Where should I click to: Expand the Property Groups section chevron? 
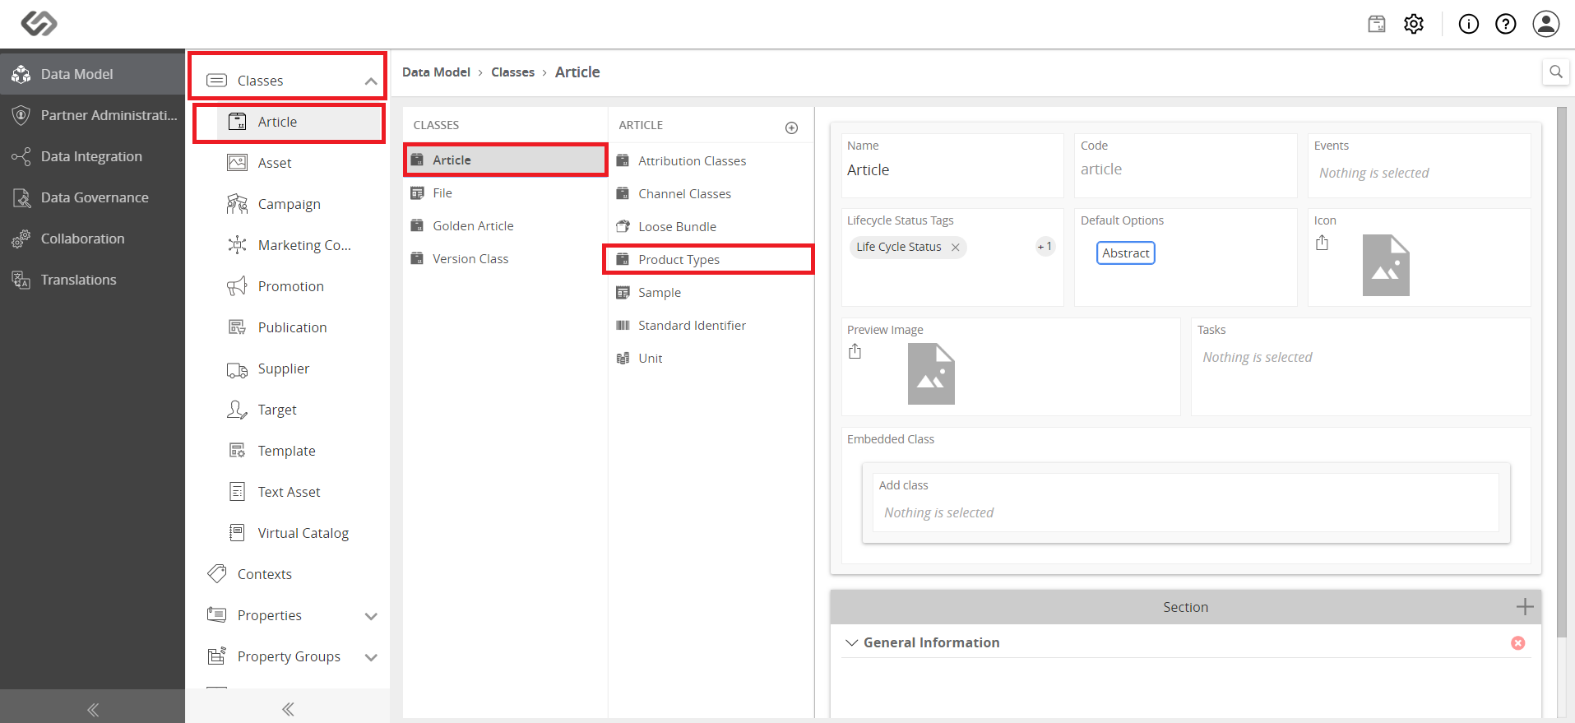click(x=371, y=657)
